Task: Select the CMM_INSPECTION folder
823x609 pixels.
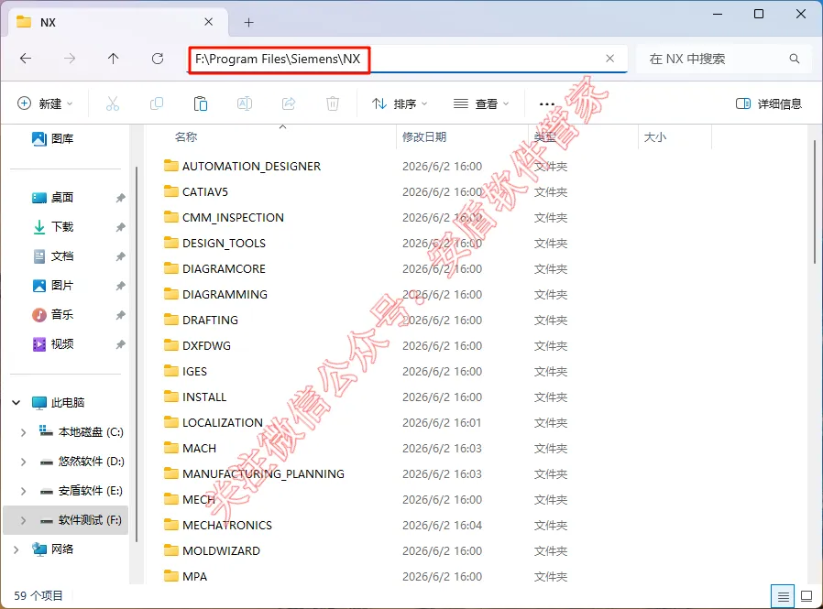Action: [x=224, y=218]
